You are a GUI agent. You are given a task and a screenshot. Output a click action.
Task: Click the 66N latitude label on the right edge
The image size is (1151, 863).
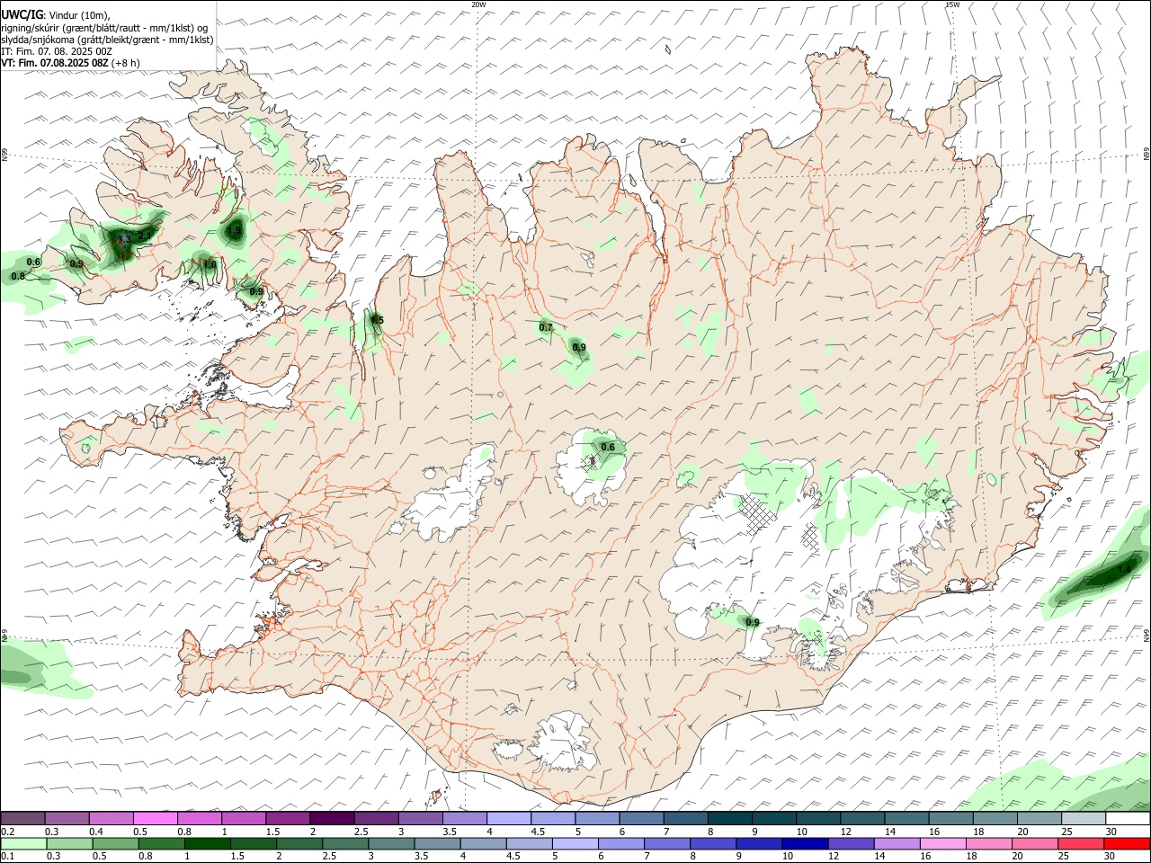[x=1147, y=155]
